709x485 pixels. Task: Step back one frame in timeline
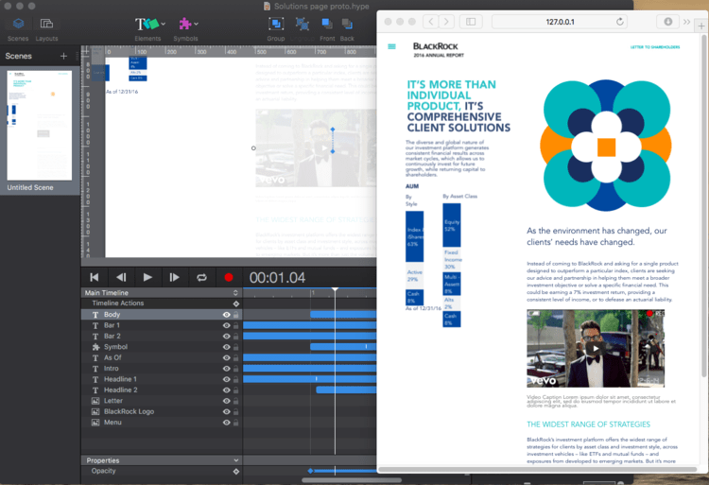pyautogui.click(x=121, y=277)
